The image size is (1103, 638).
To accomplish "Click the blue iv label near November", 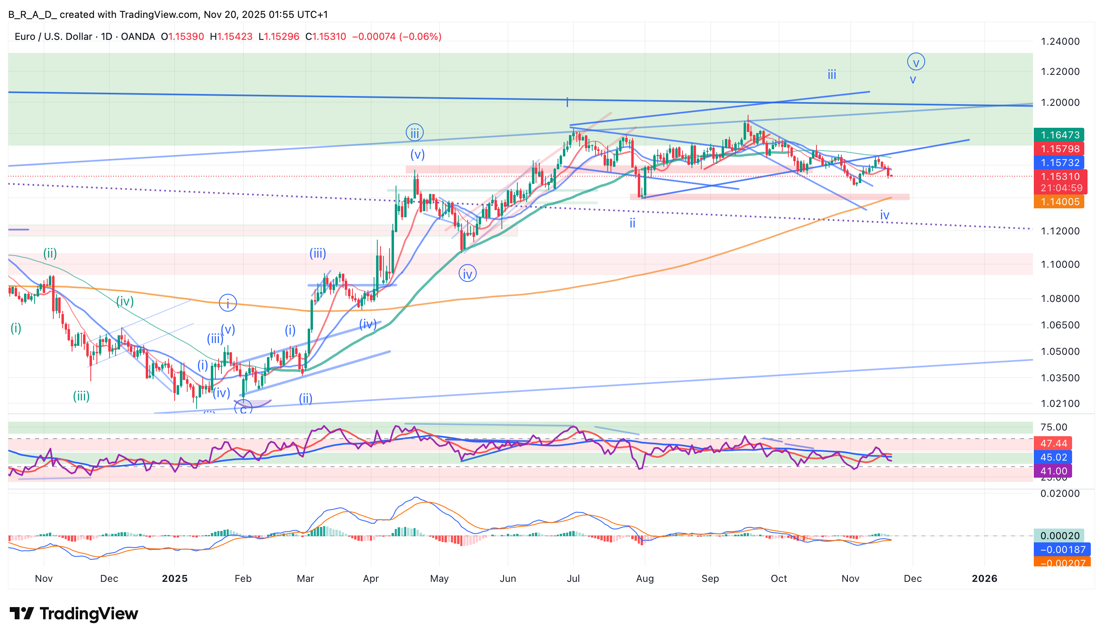I will tap(884, 215).
